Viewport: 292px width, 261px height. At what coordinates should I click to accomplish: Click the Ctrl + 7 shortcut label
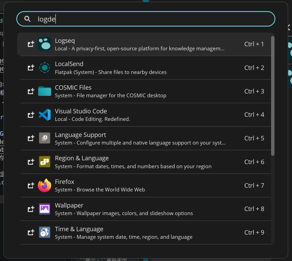pos(254,185)
